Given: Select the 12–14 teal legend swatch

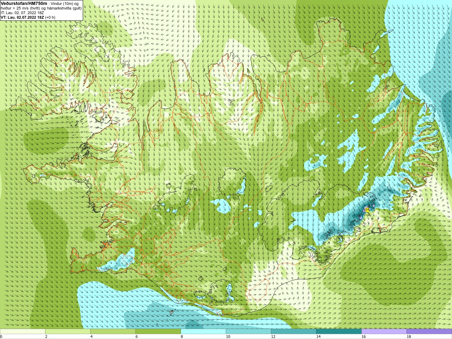Looking at the screenshot, I should pos(294,332).
